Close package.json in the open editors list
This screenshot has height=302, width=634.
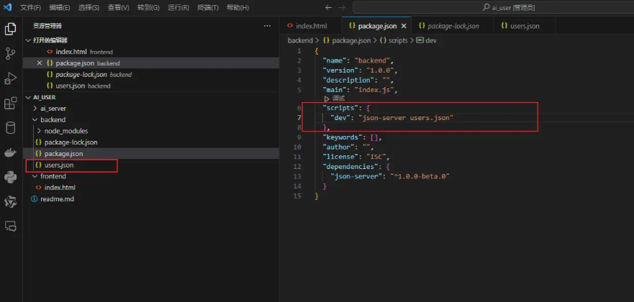click(40, 63)
